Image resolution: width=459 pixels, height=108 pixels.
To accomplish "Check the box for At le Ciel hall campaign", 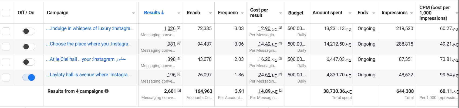I will point(6,62).
